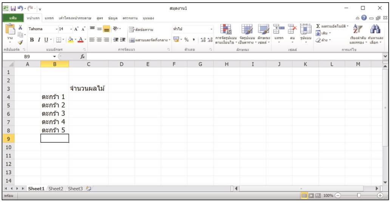The width and height of the screenshot is (391, 203).
Task: Toggle Italic formatting
Action: 39,40
